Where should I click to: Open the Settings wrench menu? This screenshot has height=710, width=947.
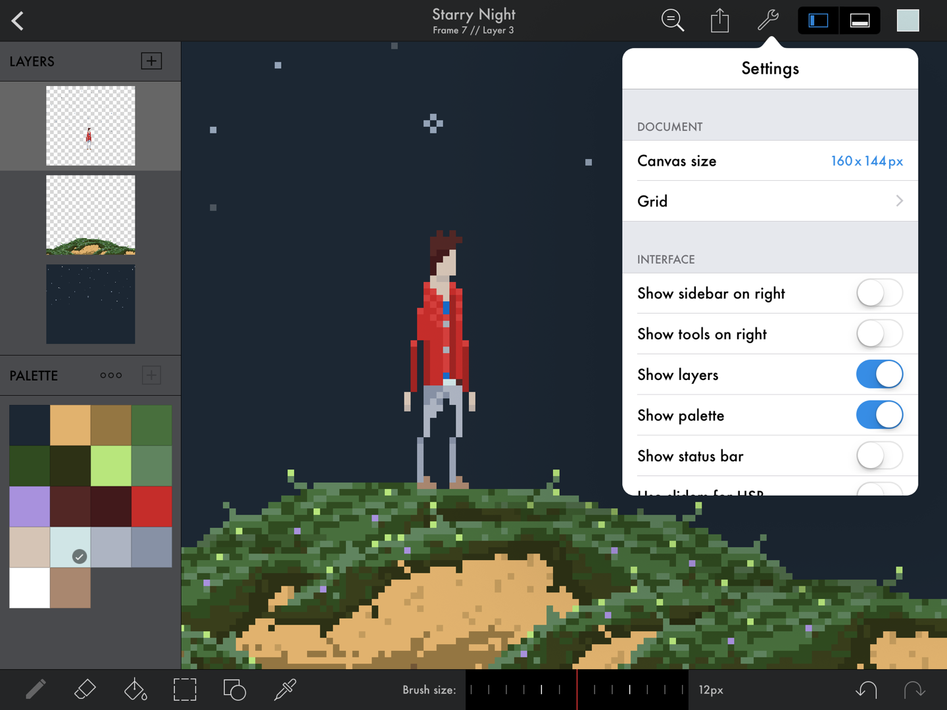pyautogui.click(x=767, y=20)
